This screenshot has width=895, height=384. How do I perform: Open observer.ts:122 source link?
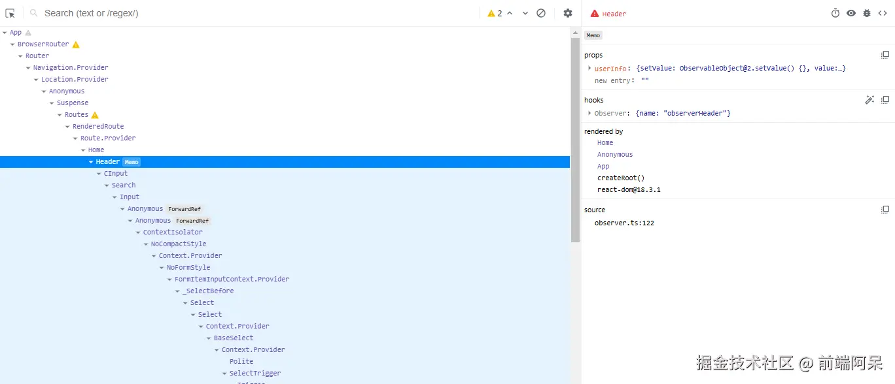(624, 223)
